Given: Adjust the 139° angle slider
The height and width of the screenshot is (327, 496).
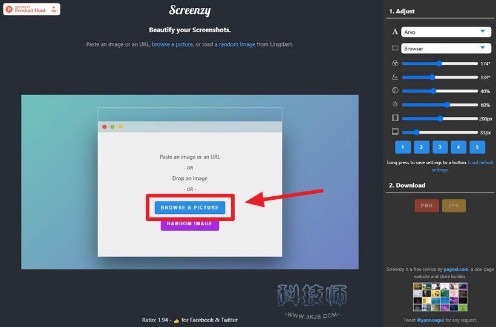Looking at the screenshot, I should click(x=440, y=78).
